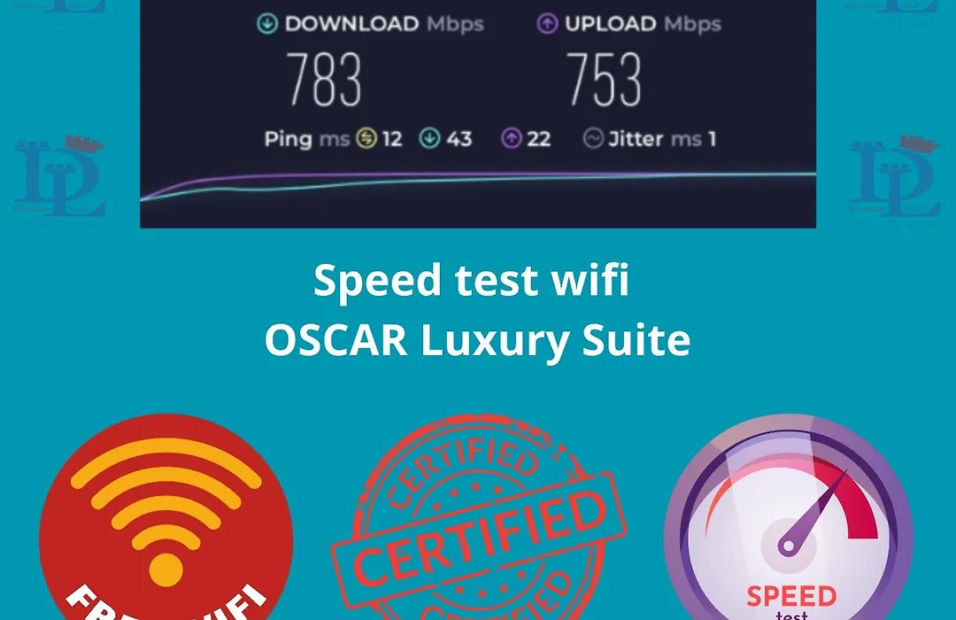Click the download speed value 783
The height and width of the screenshot is (620, 956).
(324, 80)
